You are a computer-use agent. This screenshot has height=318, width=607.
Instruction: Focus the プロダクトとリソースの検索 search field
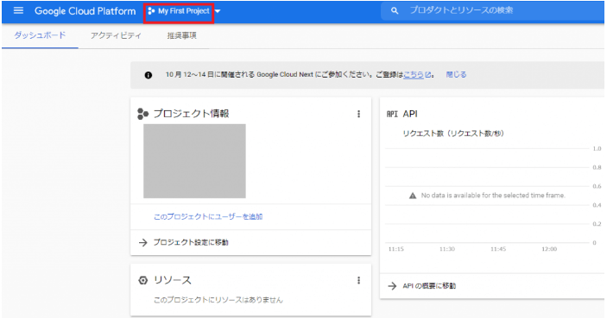[492, 11]
